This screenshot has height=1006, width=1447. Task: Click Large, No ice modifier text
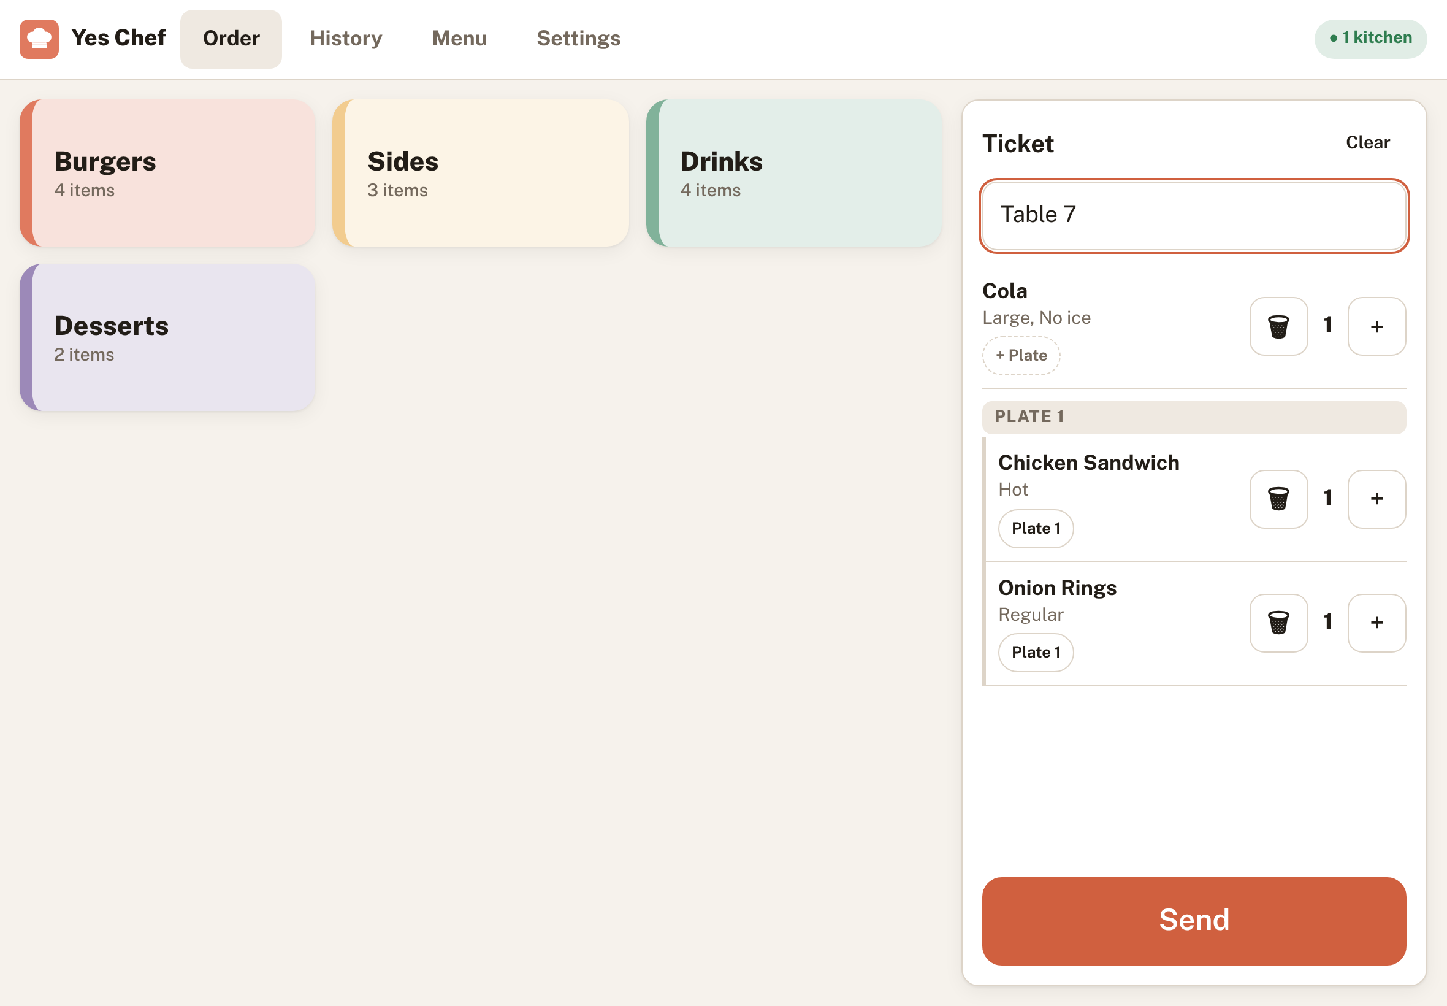point(1036,318)
